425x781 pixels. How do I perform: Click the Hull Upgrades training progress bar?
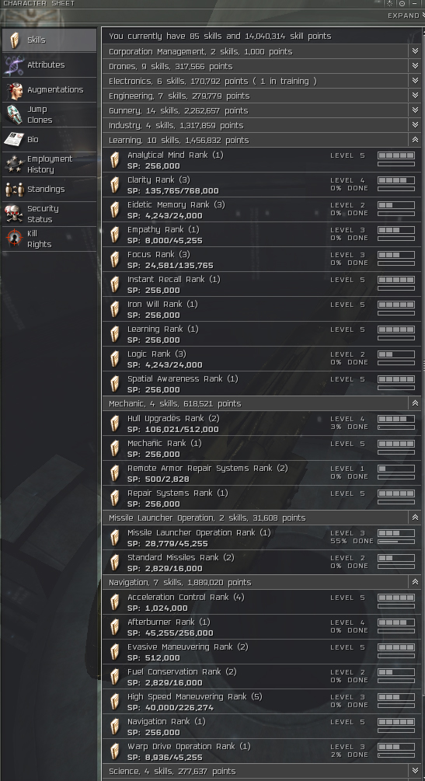(396, 427)
